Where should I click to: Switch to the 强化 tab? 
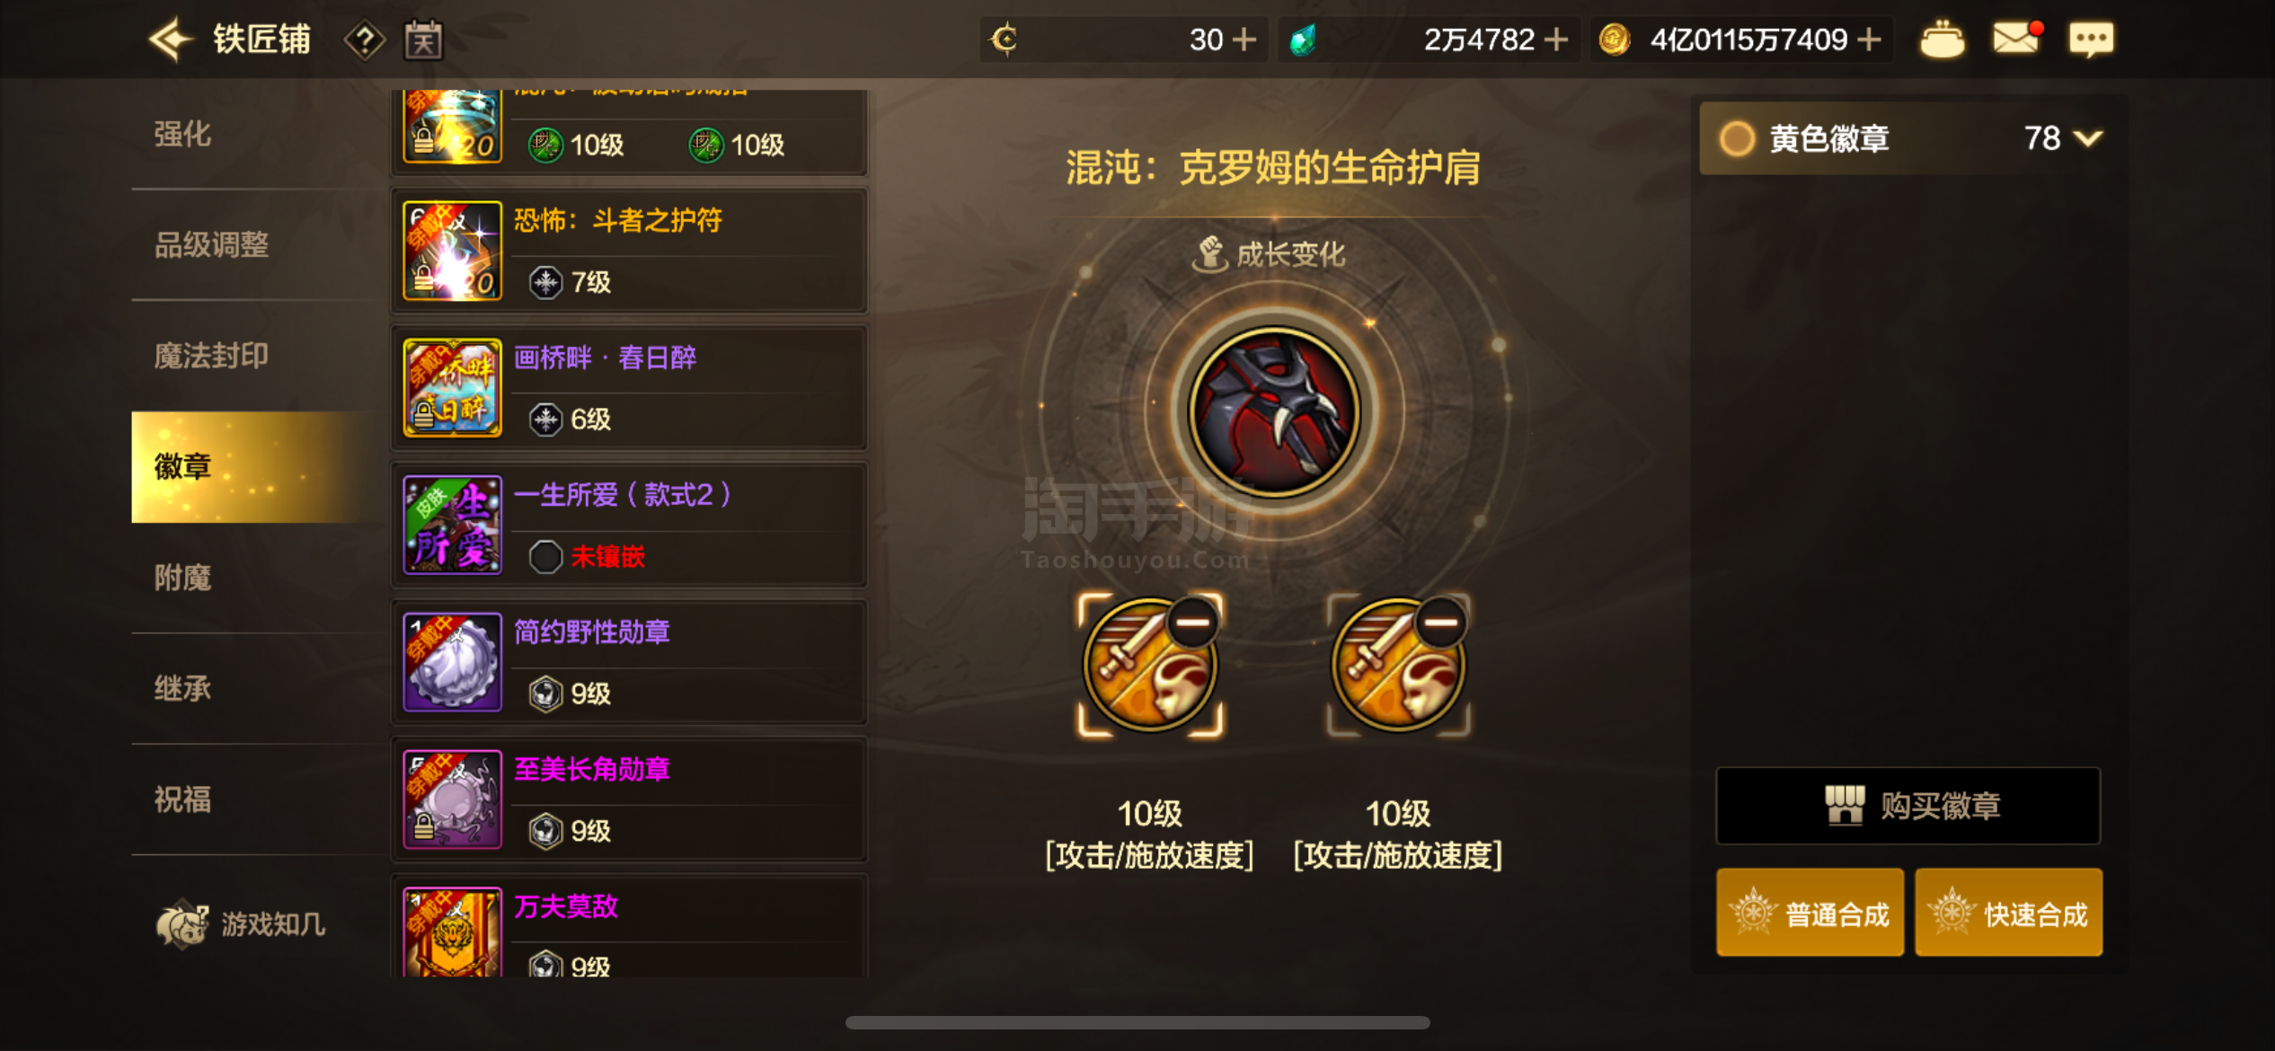pyautogui.click(x=182, y=134)
